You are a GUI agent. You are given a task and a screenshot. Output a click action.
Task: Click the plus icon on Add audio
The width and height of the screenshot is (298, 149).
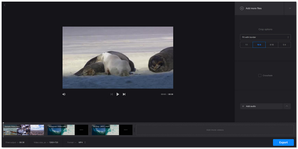coord(243,106)
